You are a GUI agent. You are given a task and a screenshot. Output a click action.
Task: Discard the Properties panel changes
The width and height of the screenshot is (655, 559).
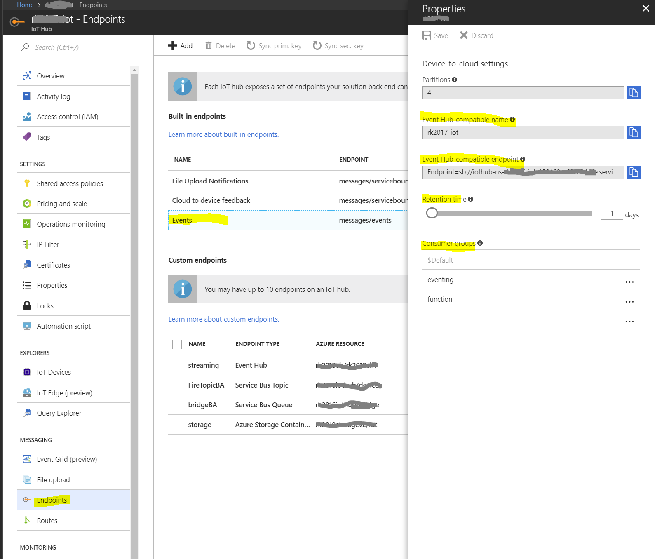point(477,35)
